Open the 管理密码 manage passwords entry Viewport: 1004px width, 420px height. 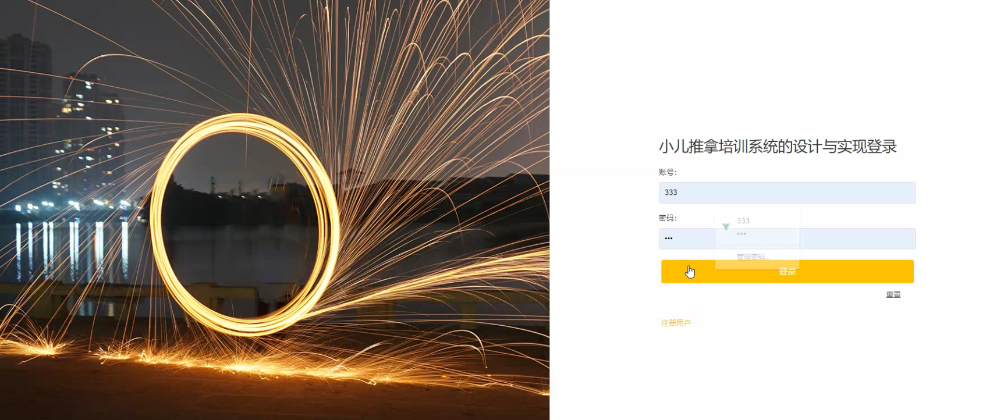pos(752,257)
